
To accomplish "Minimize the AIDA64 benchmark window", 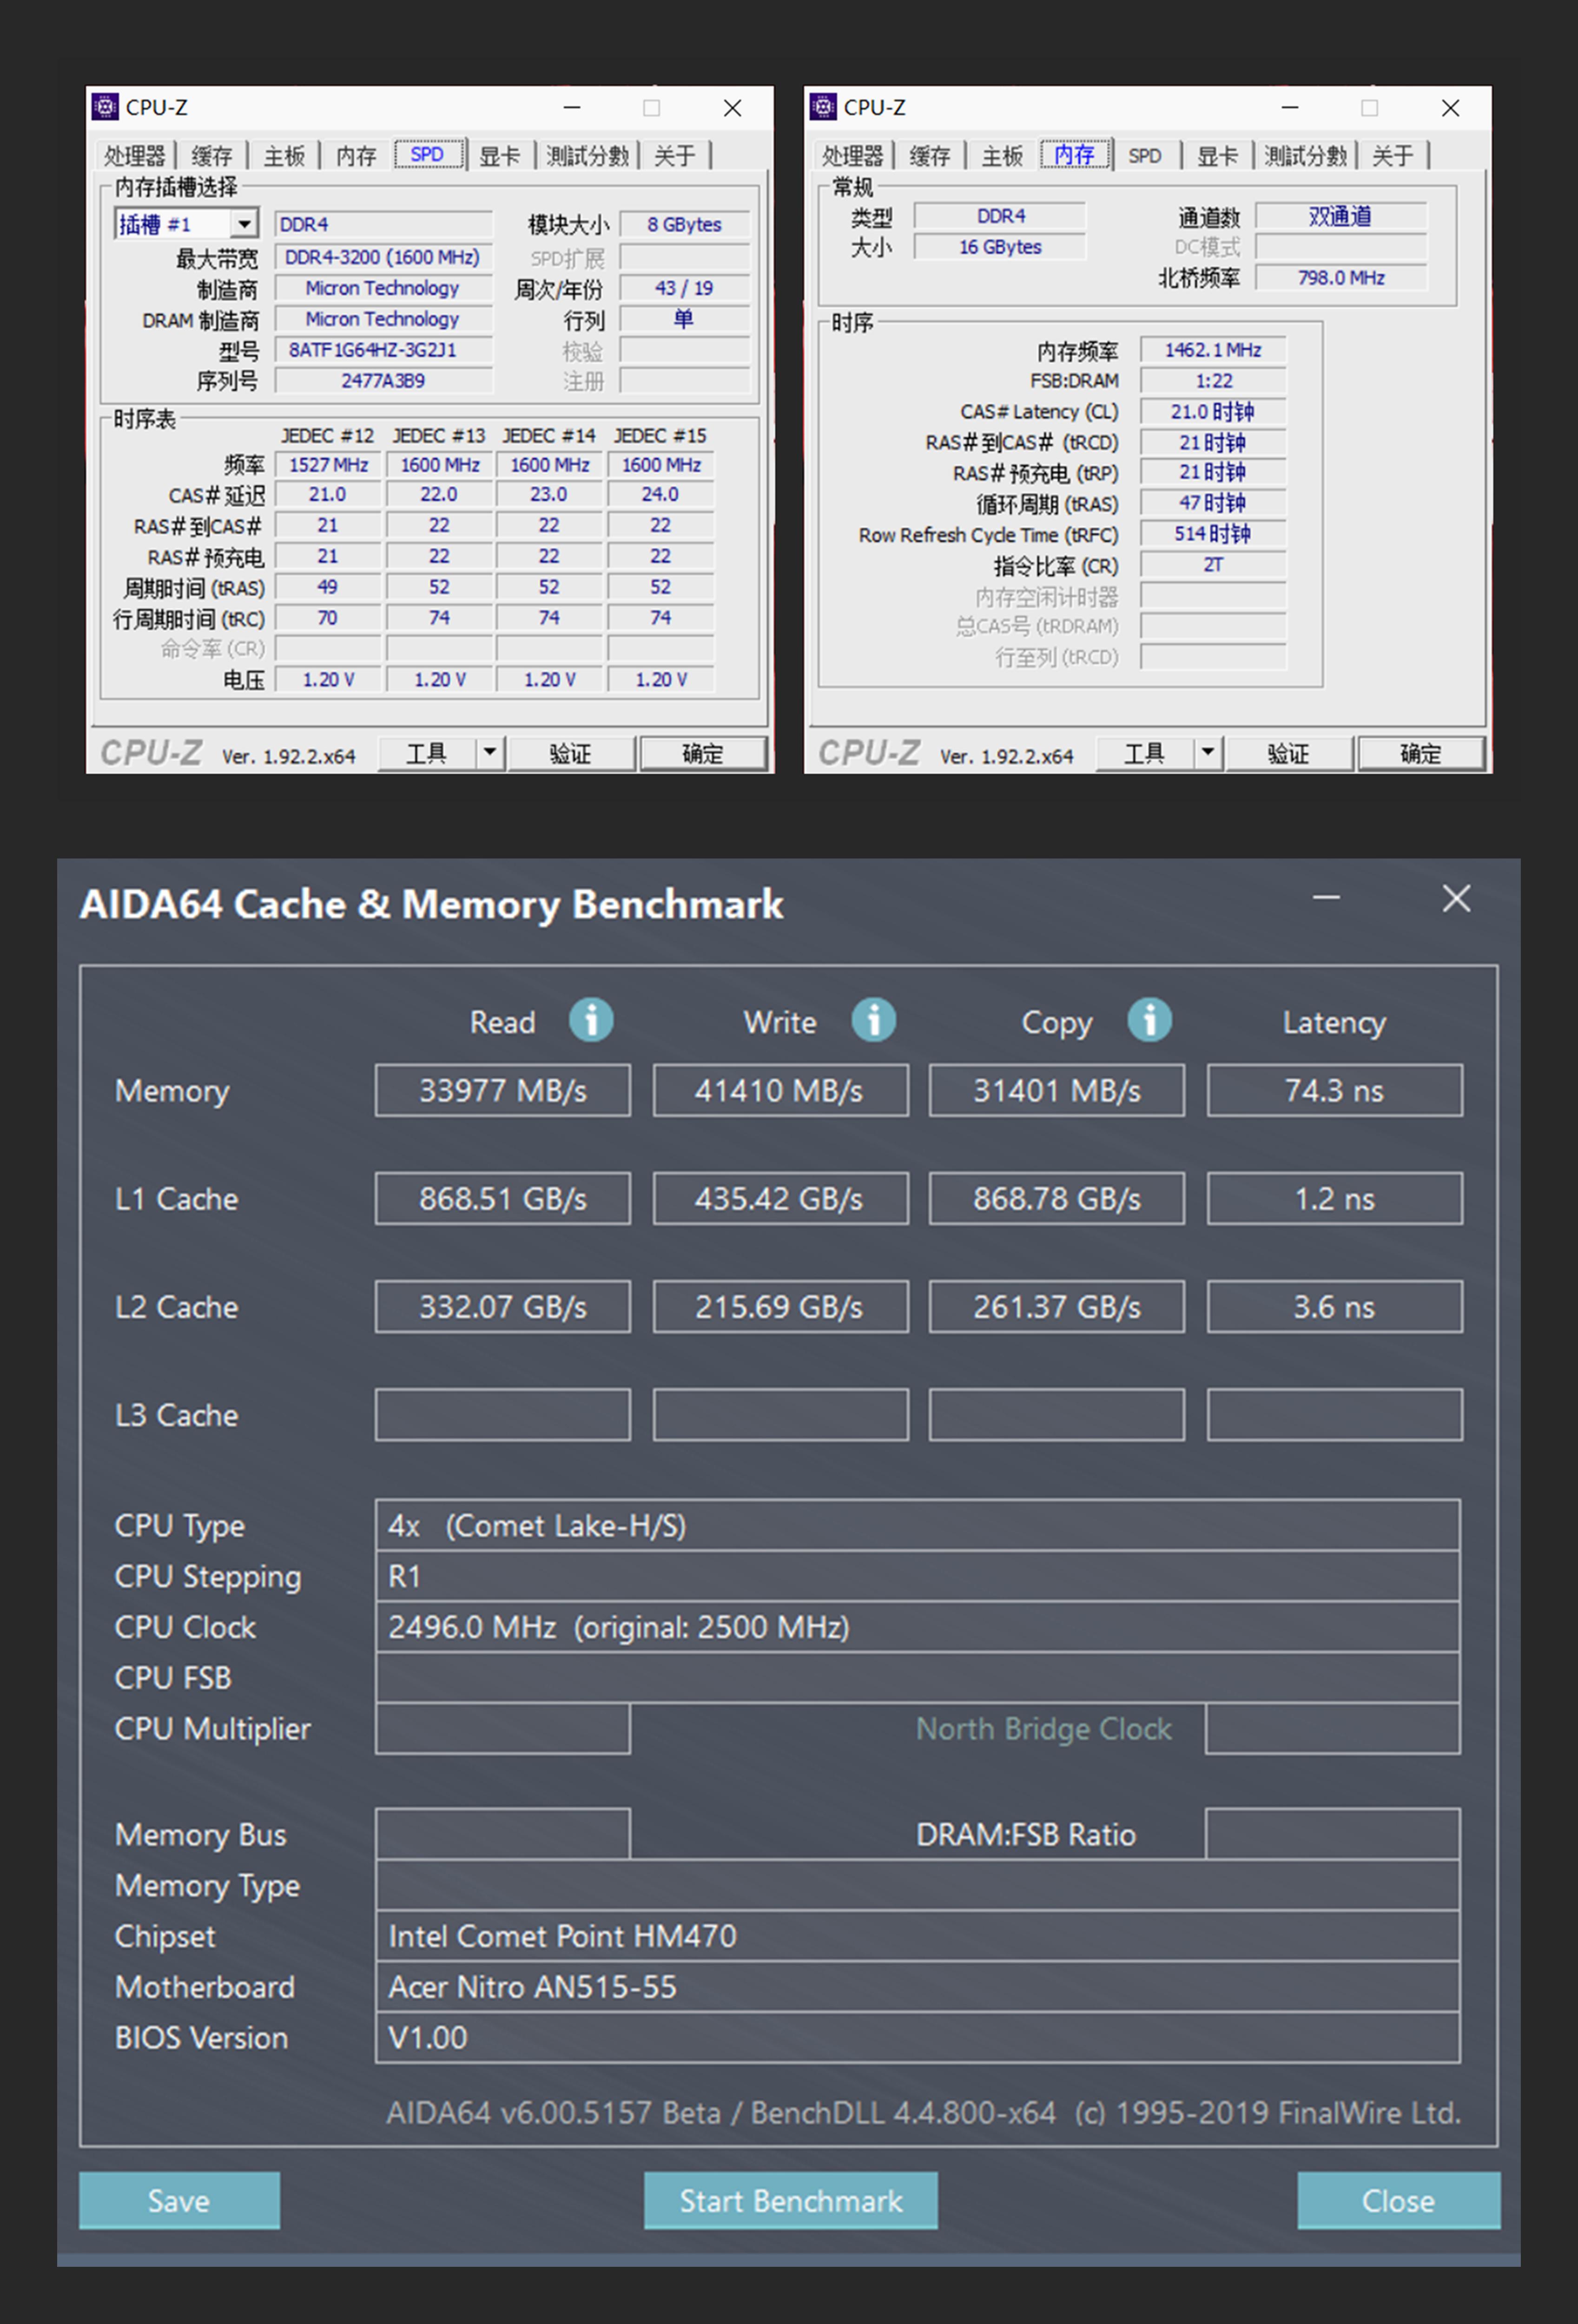I will (1326, 898).
